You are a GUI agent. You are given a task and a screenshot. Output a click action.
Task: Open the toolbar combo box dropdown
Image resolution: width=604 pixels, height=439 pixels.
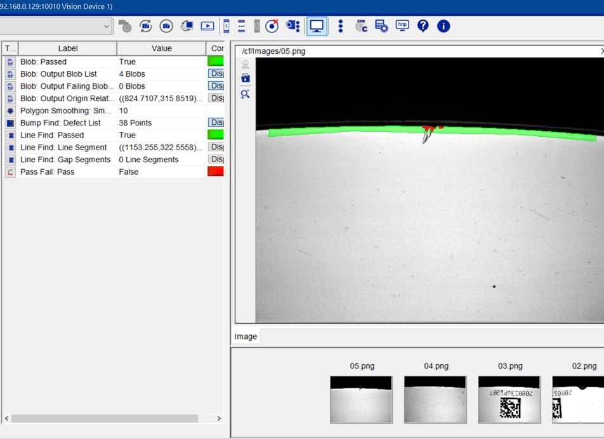[107, 26]
